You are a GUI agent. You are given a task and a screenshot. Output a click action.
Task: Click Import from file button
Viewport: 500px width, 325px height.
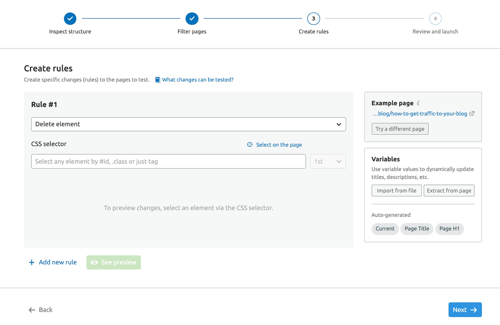point(396,190)
